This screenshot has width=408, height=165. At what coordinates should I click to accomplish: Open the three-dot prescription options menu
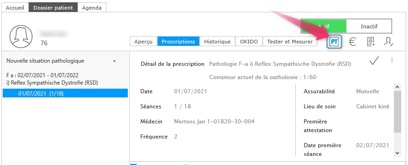click(392, 60)
